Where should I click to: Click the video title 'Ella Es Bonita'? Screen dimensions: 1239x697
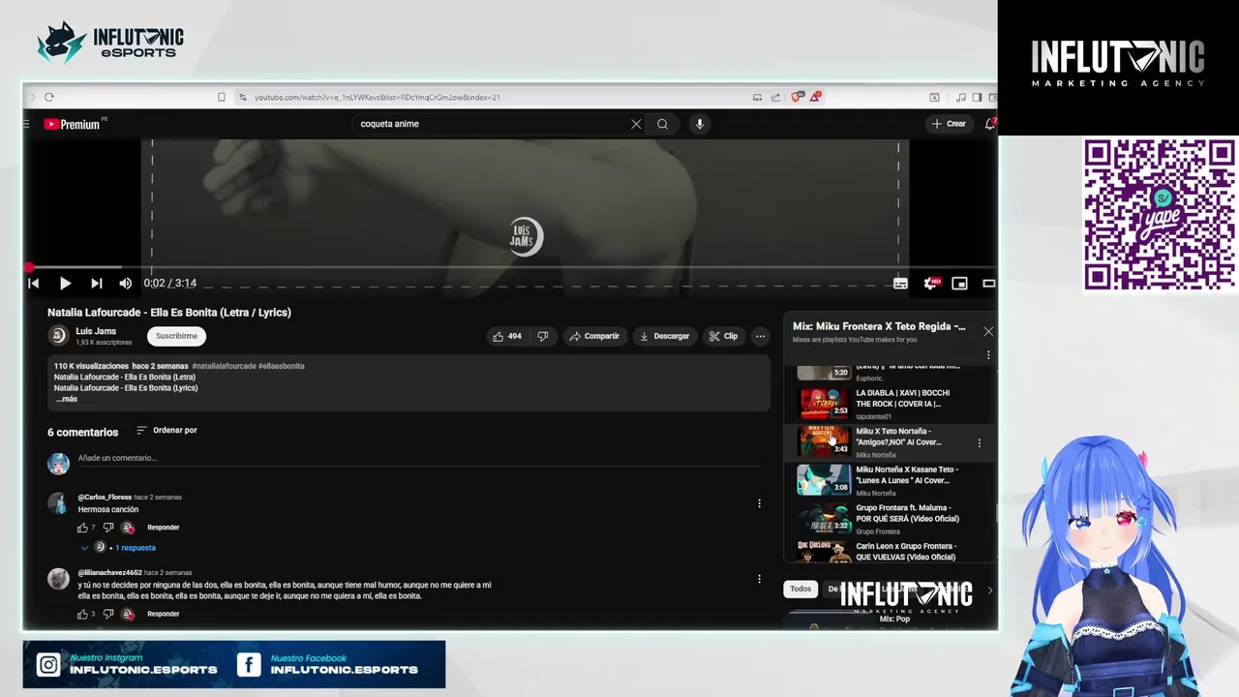pyautogui.click(x=169, y=313)
